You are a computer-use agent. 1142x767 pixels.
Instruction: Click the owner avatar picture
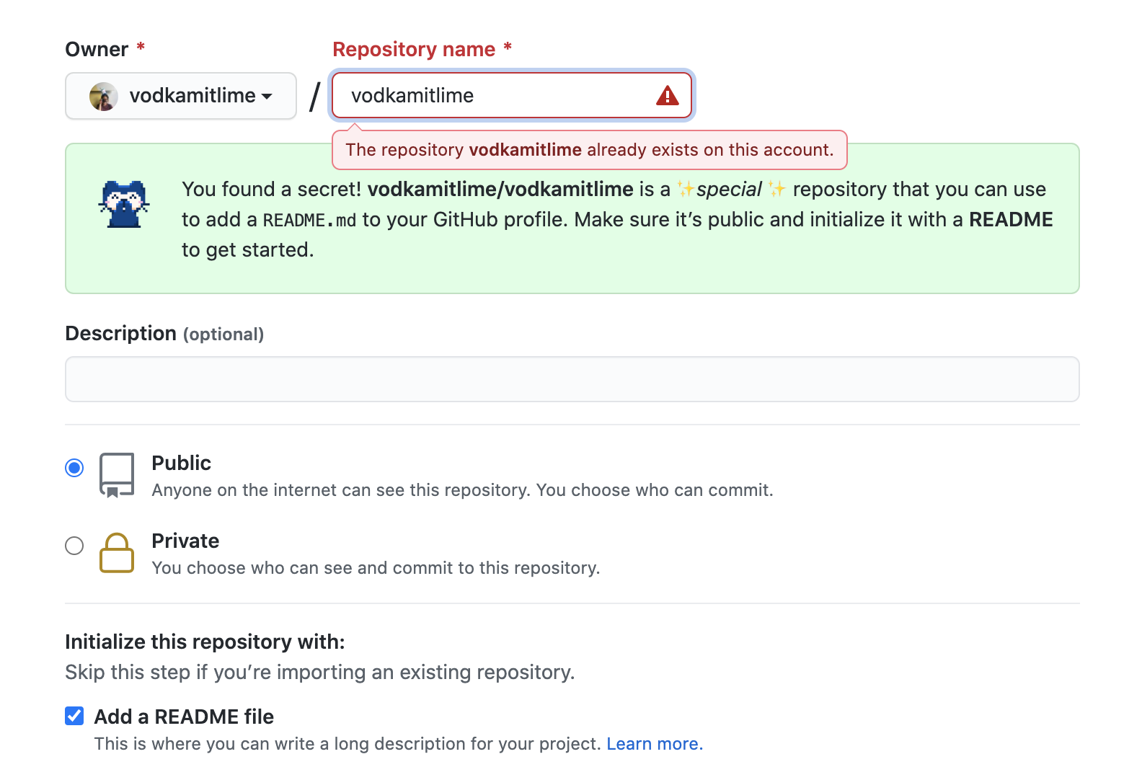coord(104,97)
